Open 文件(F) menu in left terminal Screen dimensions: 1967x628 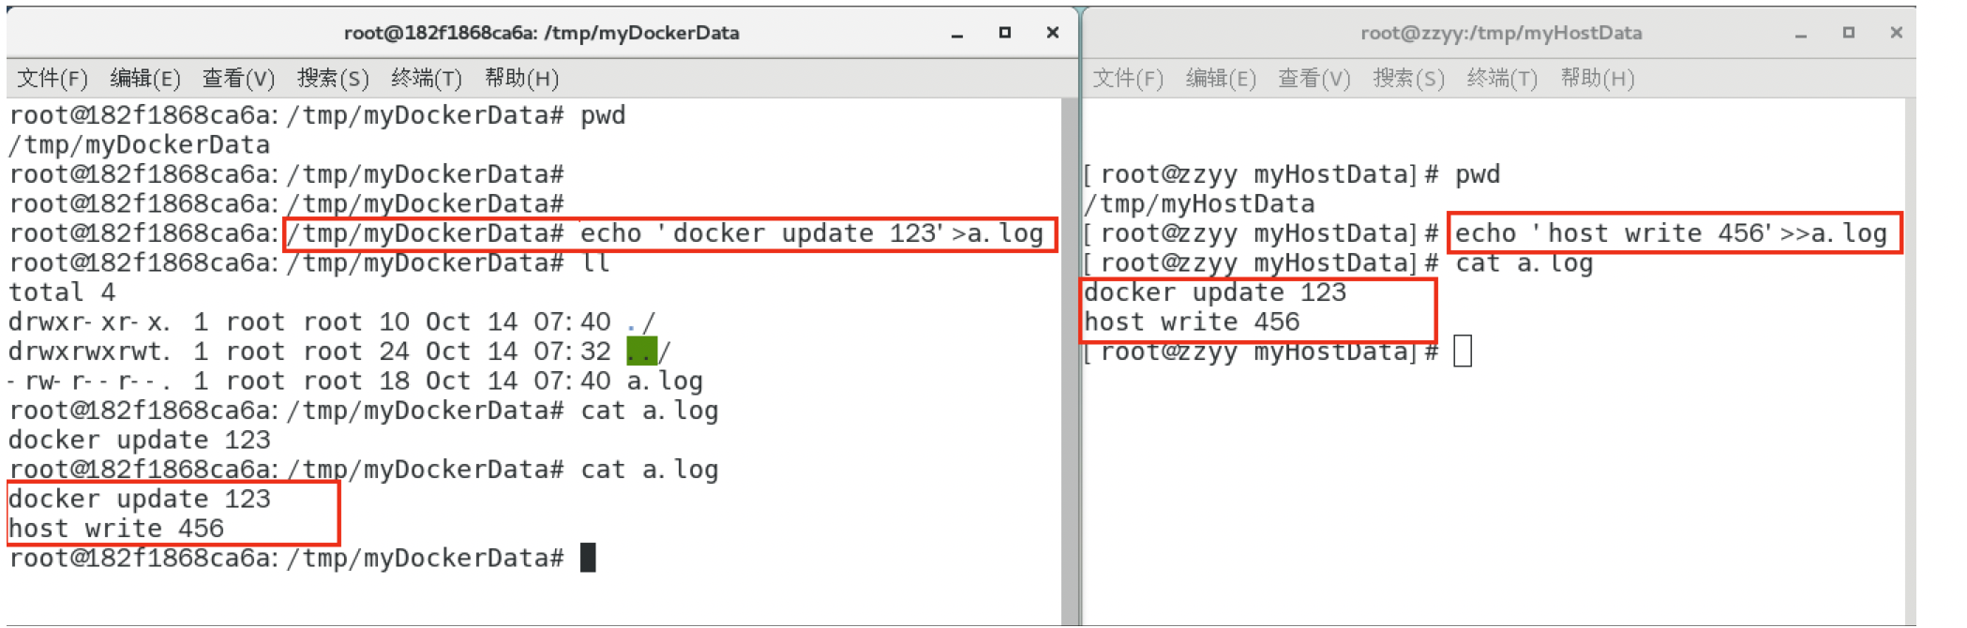tap(53, 78)
